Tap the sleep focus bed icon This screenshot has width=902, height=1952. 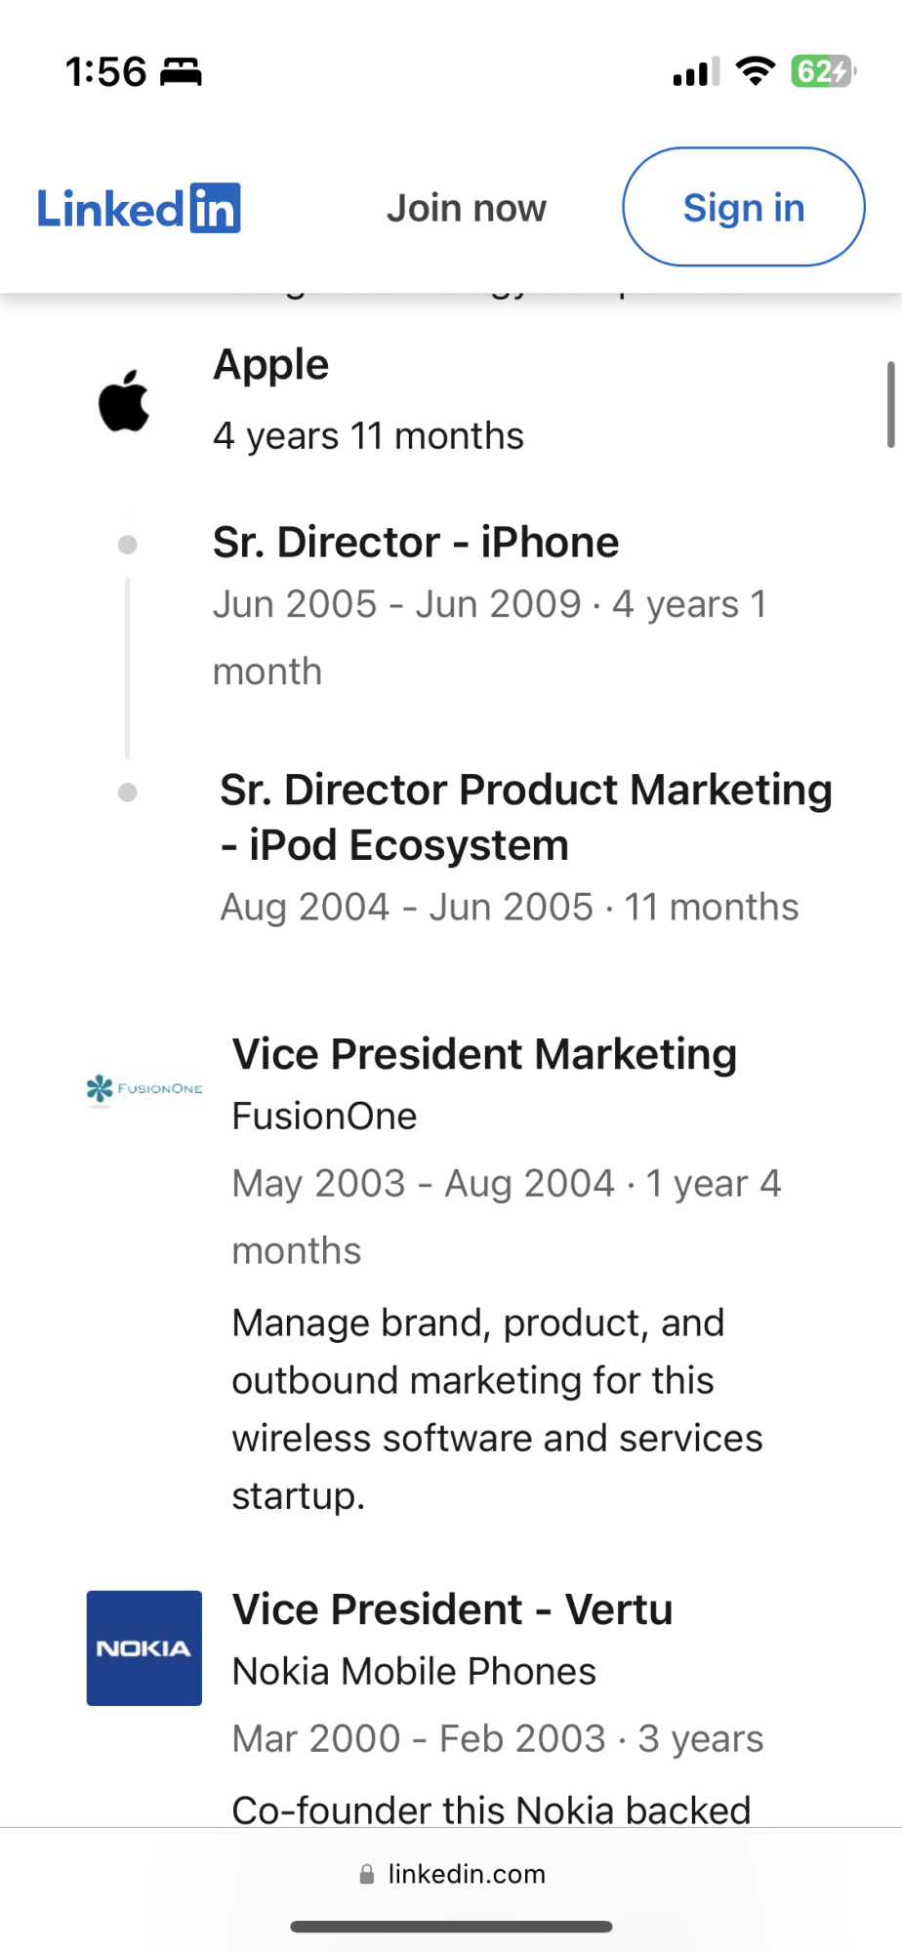click(x=181, y=72)
